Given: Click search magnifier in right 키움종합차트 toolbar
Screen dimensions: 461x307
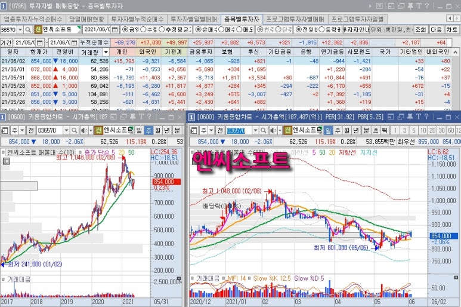Looking at the screenshot, I should click(264, 130).
